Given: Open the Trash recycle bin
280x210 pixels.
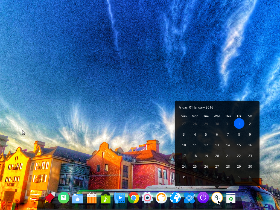Looking at the screenshot, I should pyautogui.click(x=231, y=197).
